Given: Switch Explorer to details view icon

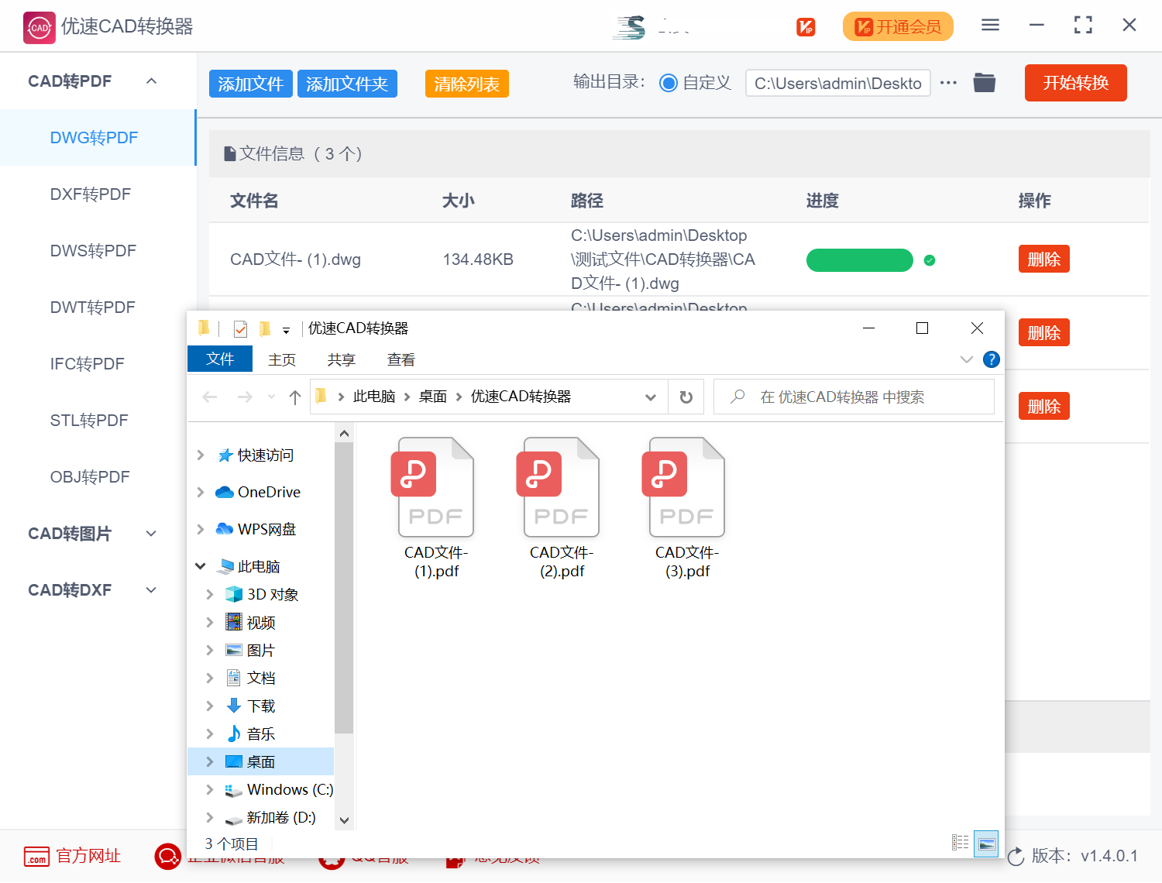Looking at the screenshot, I should pos(961,843).
